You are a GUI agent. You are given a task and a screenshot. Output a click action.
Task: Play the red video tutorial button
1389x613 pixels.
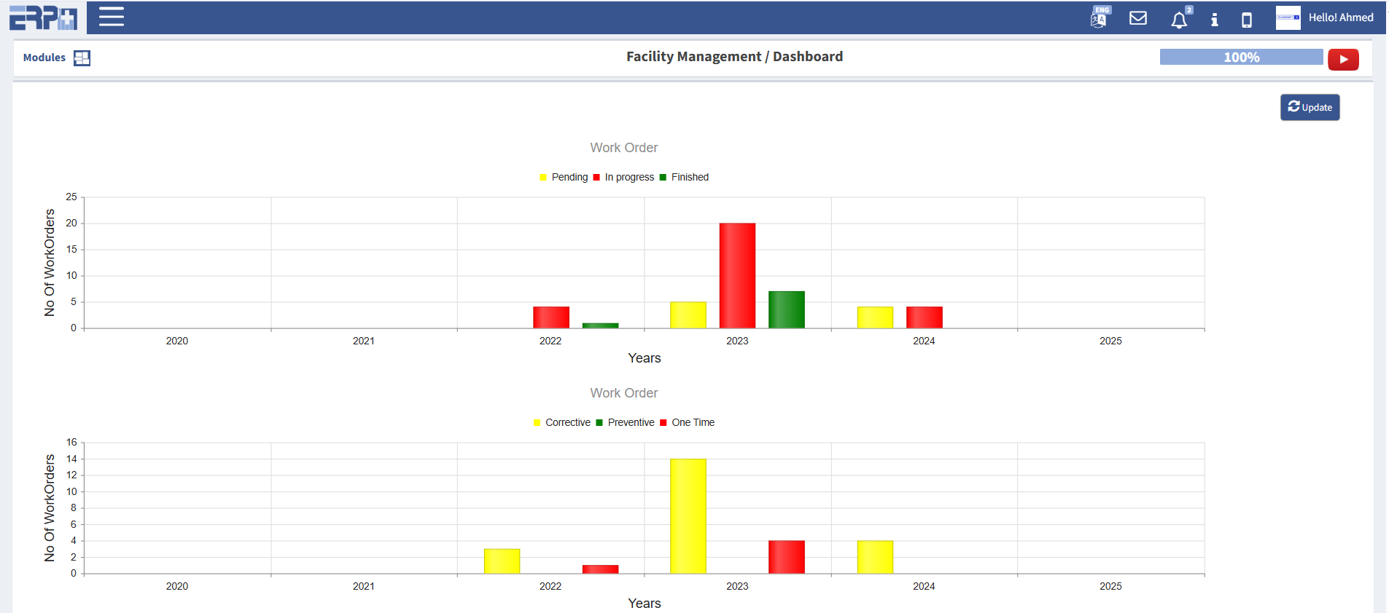coord(1343,59)
